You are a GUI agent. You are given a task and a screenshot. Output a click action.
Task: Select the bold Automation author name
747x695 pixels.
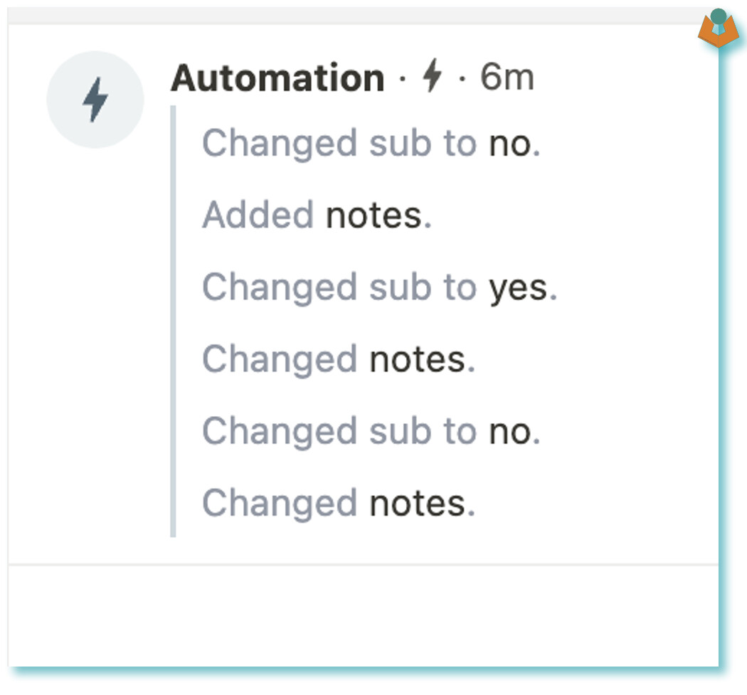point(277,78)
